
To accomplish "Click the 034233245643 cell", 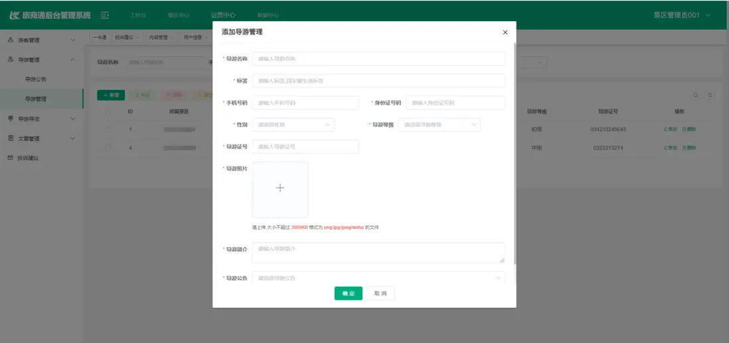I will [x=608, y=129].
